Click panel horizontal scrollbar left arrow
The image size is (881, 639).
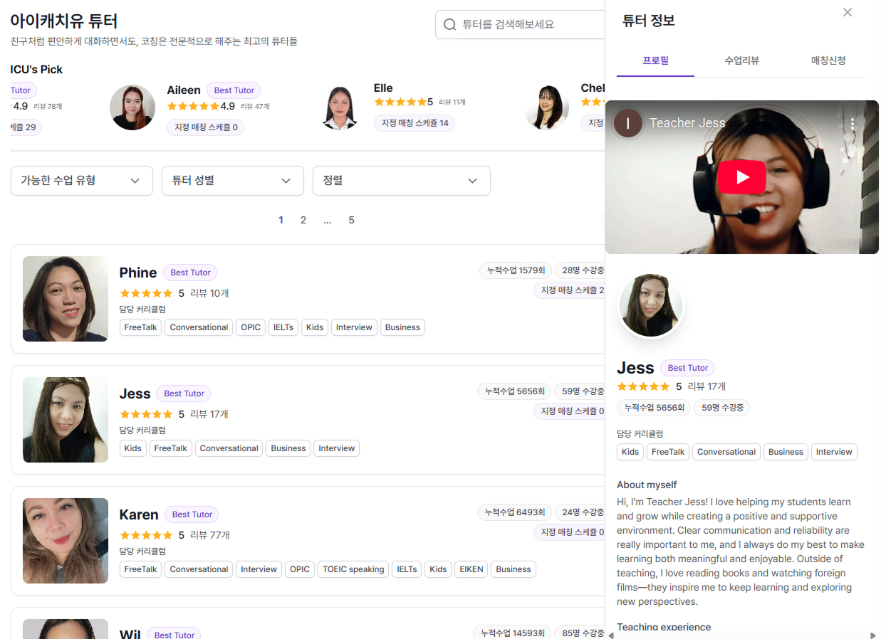[x=611, y=635]
